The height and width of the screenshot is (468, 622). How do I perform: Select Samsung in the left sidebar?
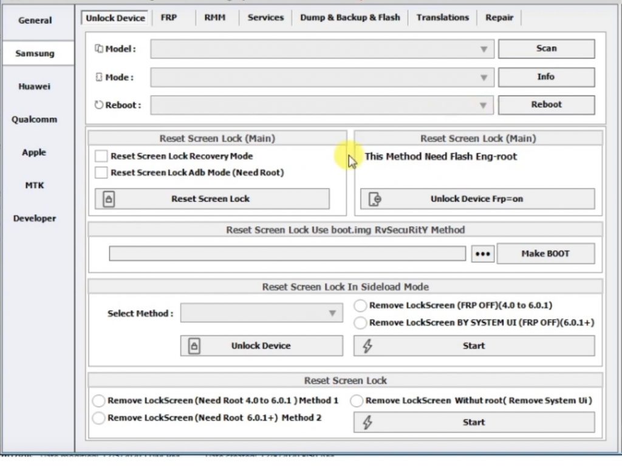[x=35, y=53]
